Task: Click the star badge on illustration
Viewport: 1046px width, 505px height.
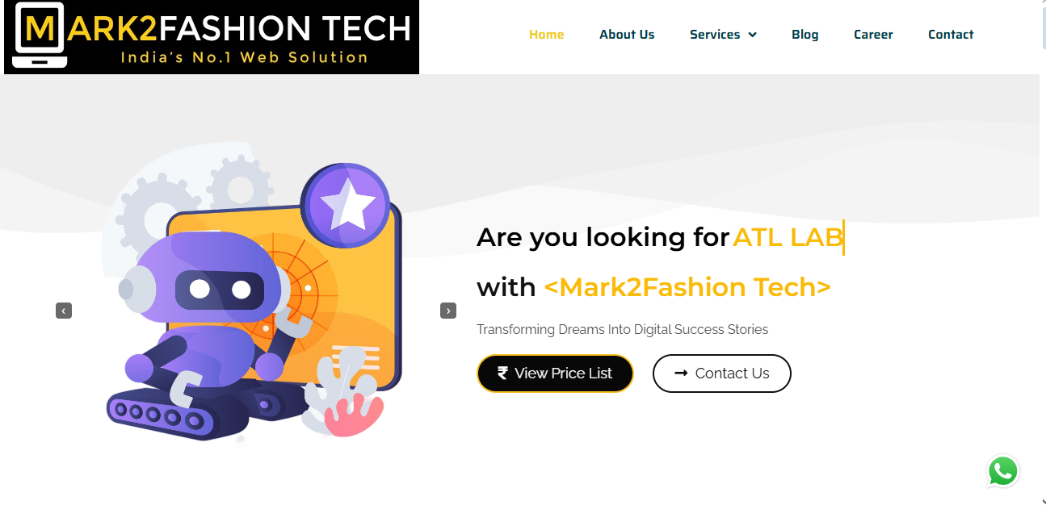Action: point(346,205)
